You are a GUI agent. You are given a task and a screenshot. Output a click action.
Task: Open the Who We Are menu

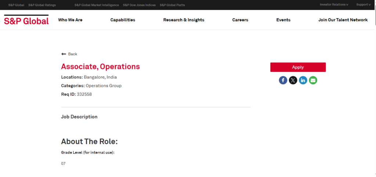(70, 20)
